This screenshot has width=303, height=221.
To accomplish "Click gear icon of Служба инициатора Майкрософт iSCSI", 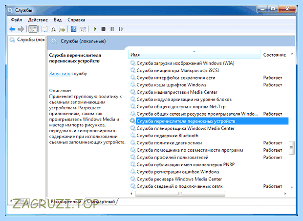I will click(132, 70).
